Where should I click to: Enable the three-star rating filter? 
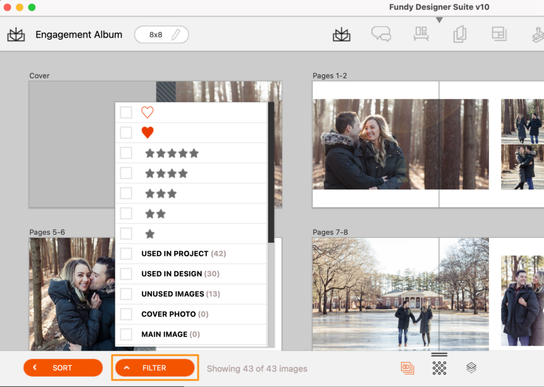tap(126, 193)
